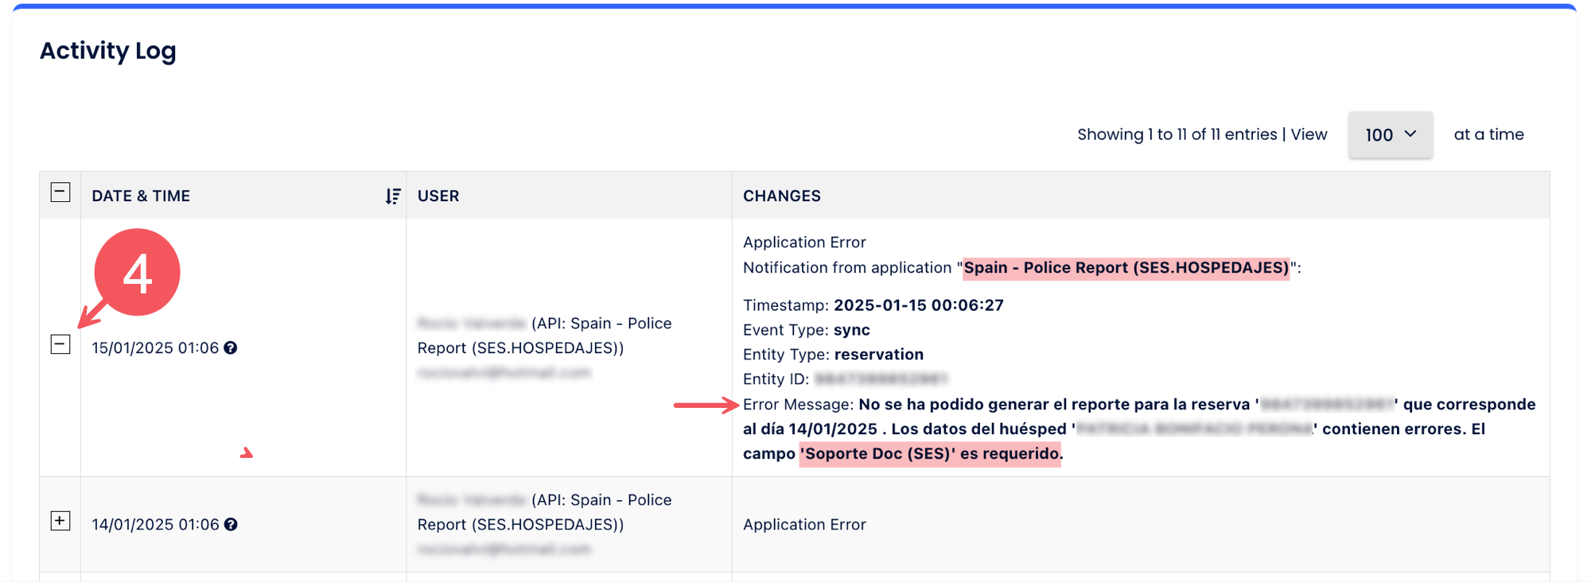Collapse the 15/01/2025 01:06 log entry

click(x=60, y=344)
